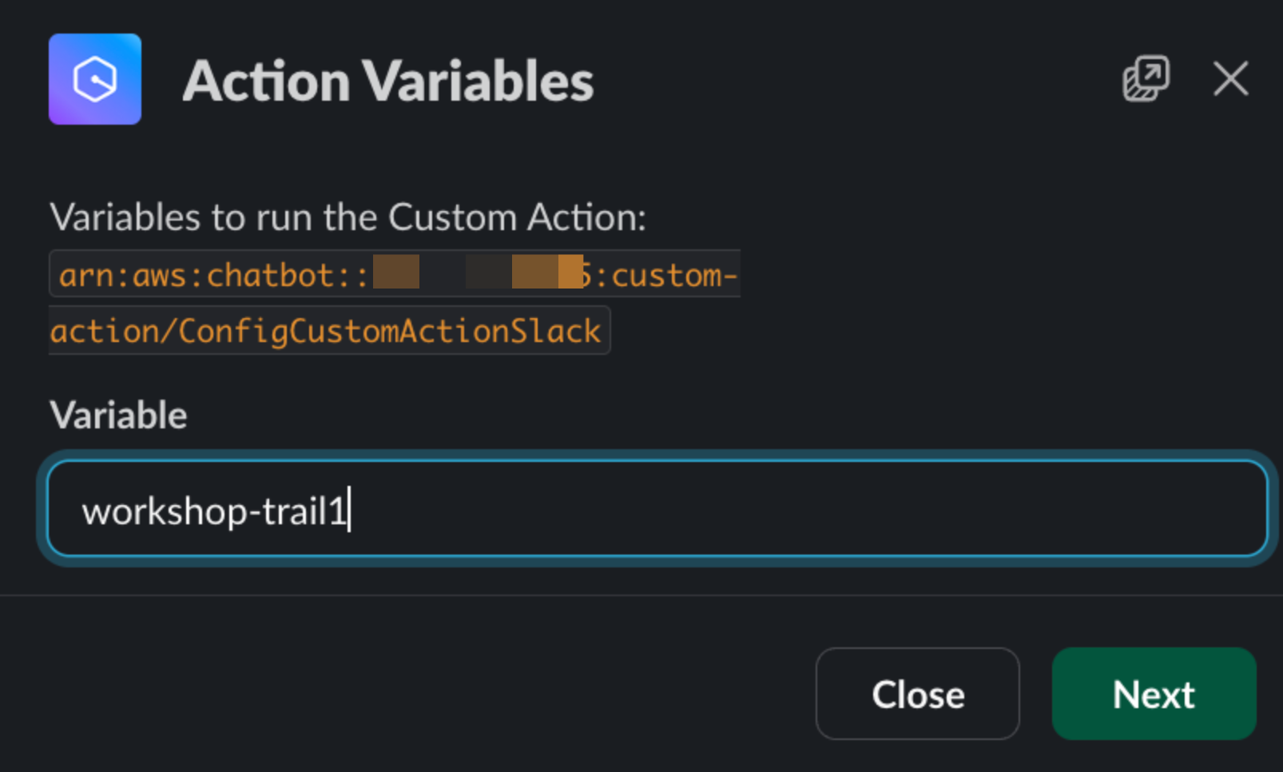This screenshot has width=1283, height=772.
Task: Click the redacted account ID blocks
Action: pyautogui.click(x=478, y=272)
